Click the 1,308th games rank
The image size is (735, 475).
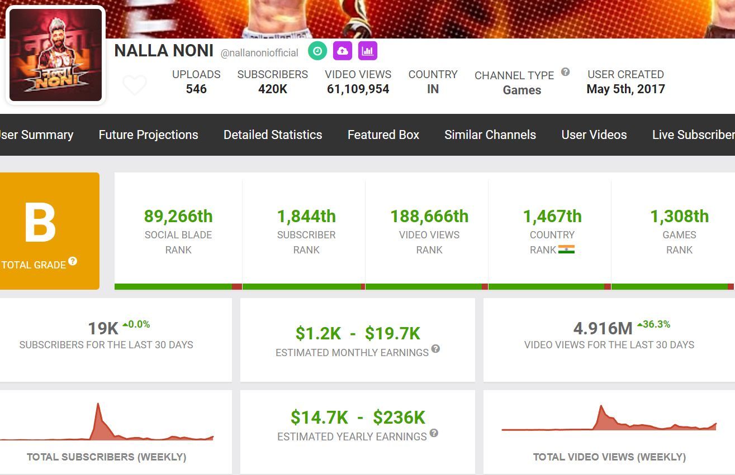[x=679, y=216]
